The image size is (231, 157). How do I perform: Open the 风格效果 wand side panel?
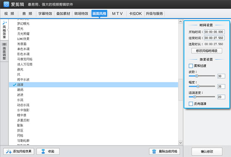tap(4, 30)
